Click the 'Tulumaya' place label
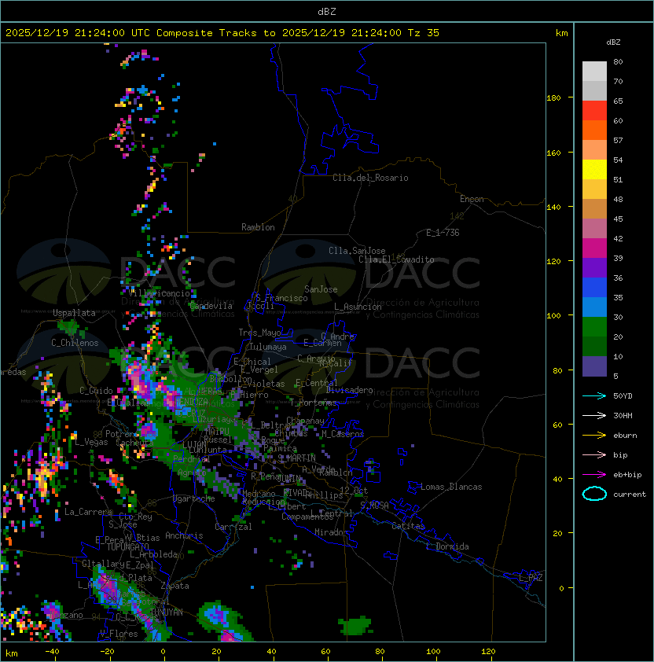This screenshot has height=662, width=654. click(x=268, y=347)
